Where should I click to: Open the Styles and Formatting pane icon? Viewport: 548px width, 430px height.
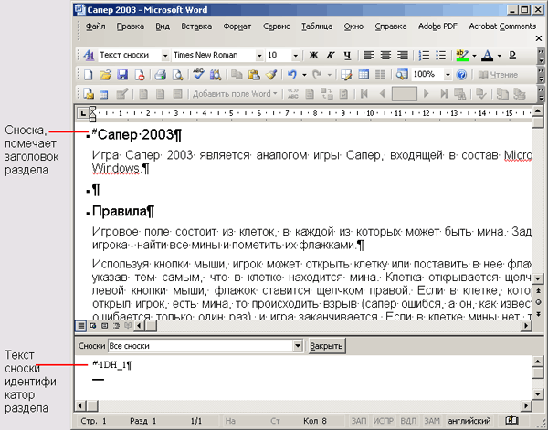tap(90, 55)
